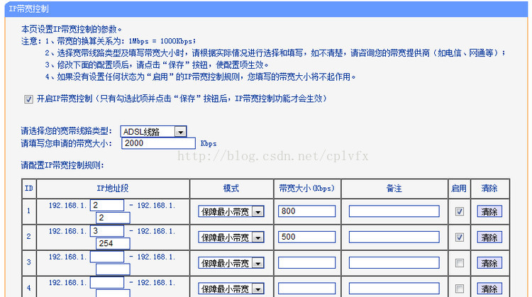Click rule 1 bandwidth field showing 800
532x297 pixels.
click(x=306, y=211)
